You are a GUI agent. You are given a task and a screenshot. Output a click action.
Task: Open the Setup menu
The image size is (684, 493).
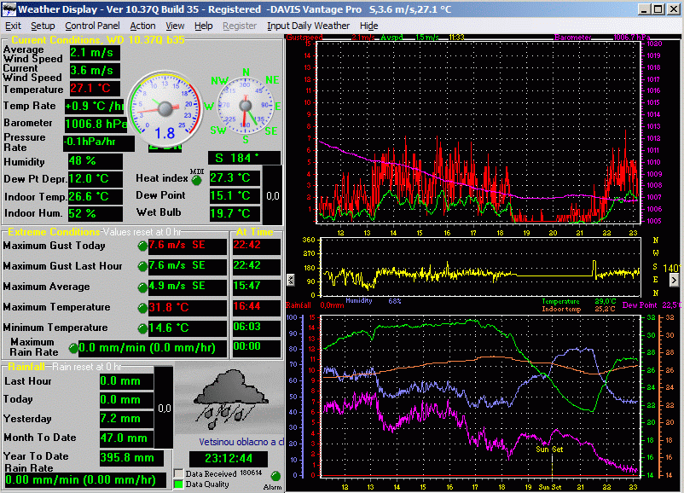(x=43, y=26)
